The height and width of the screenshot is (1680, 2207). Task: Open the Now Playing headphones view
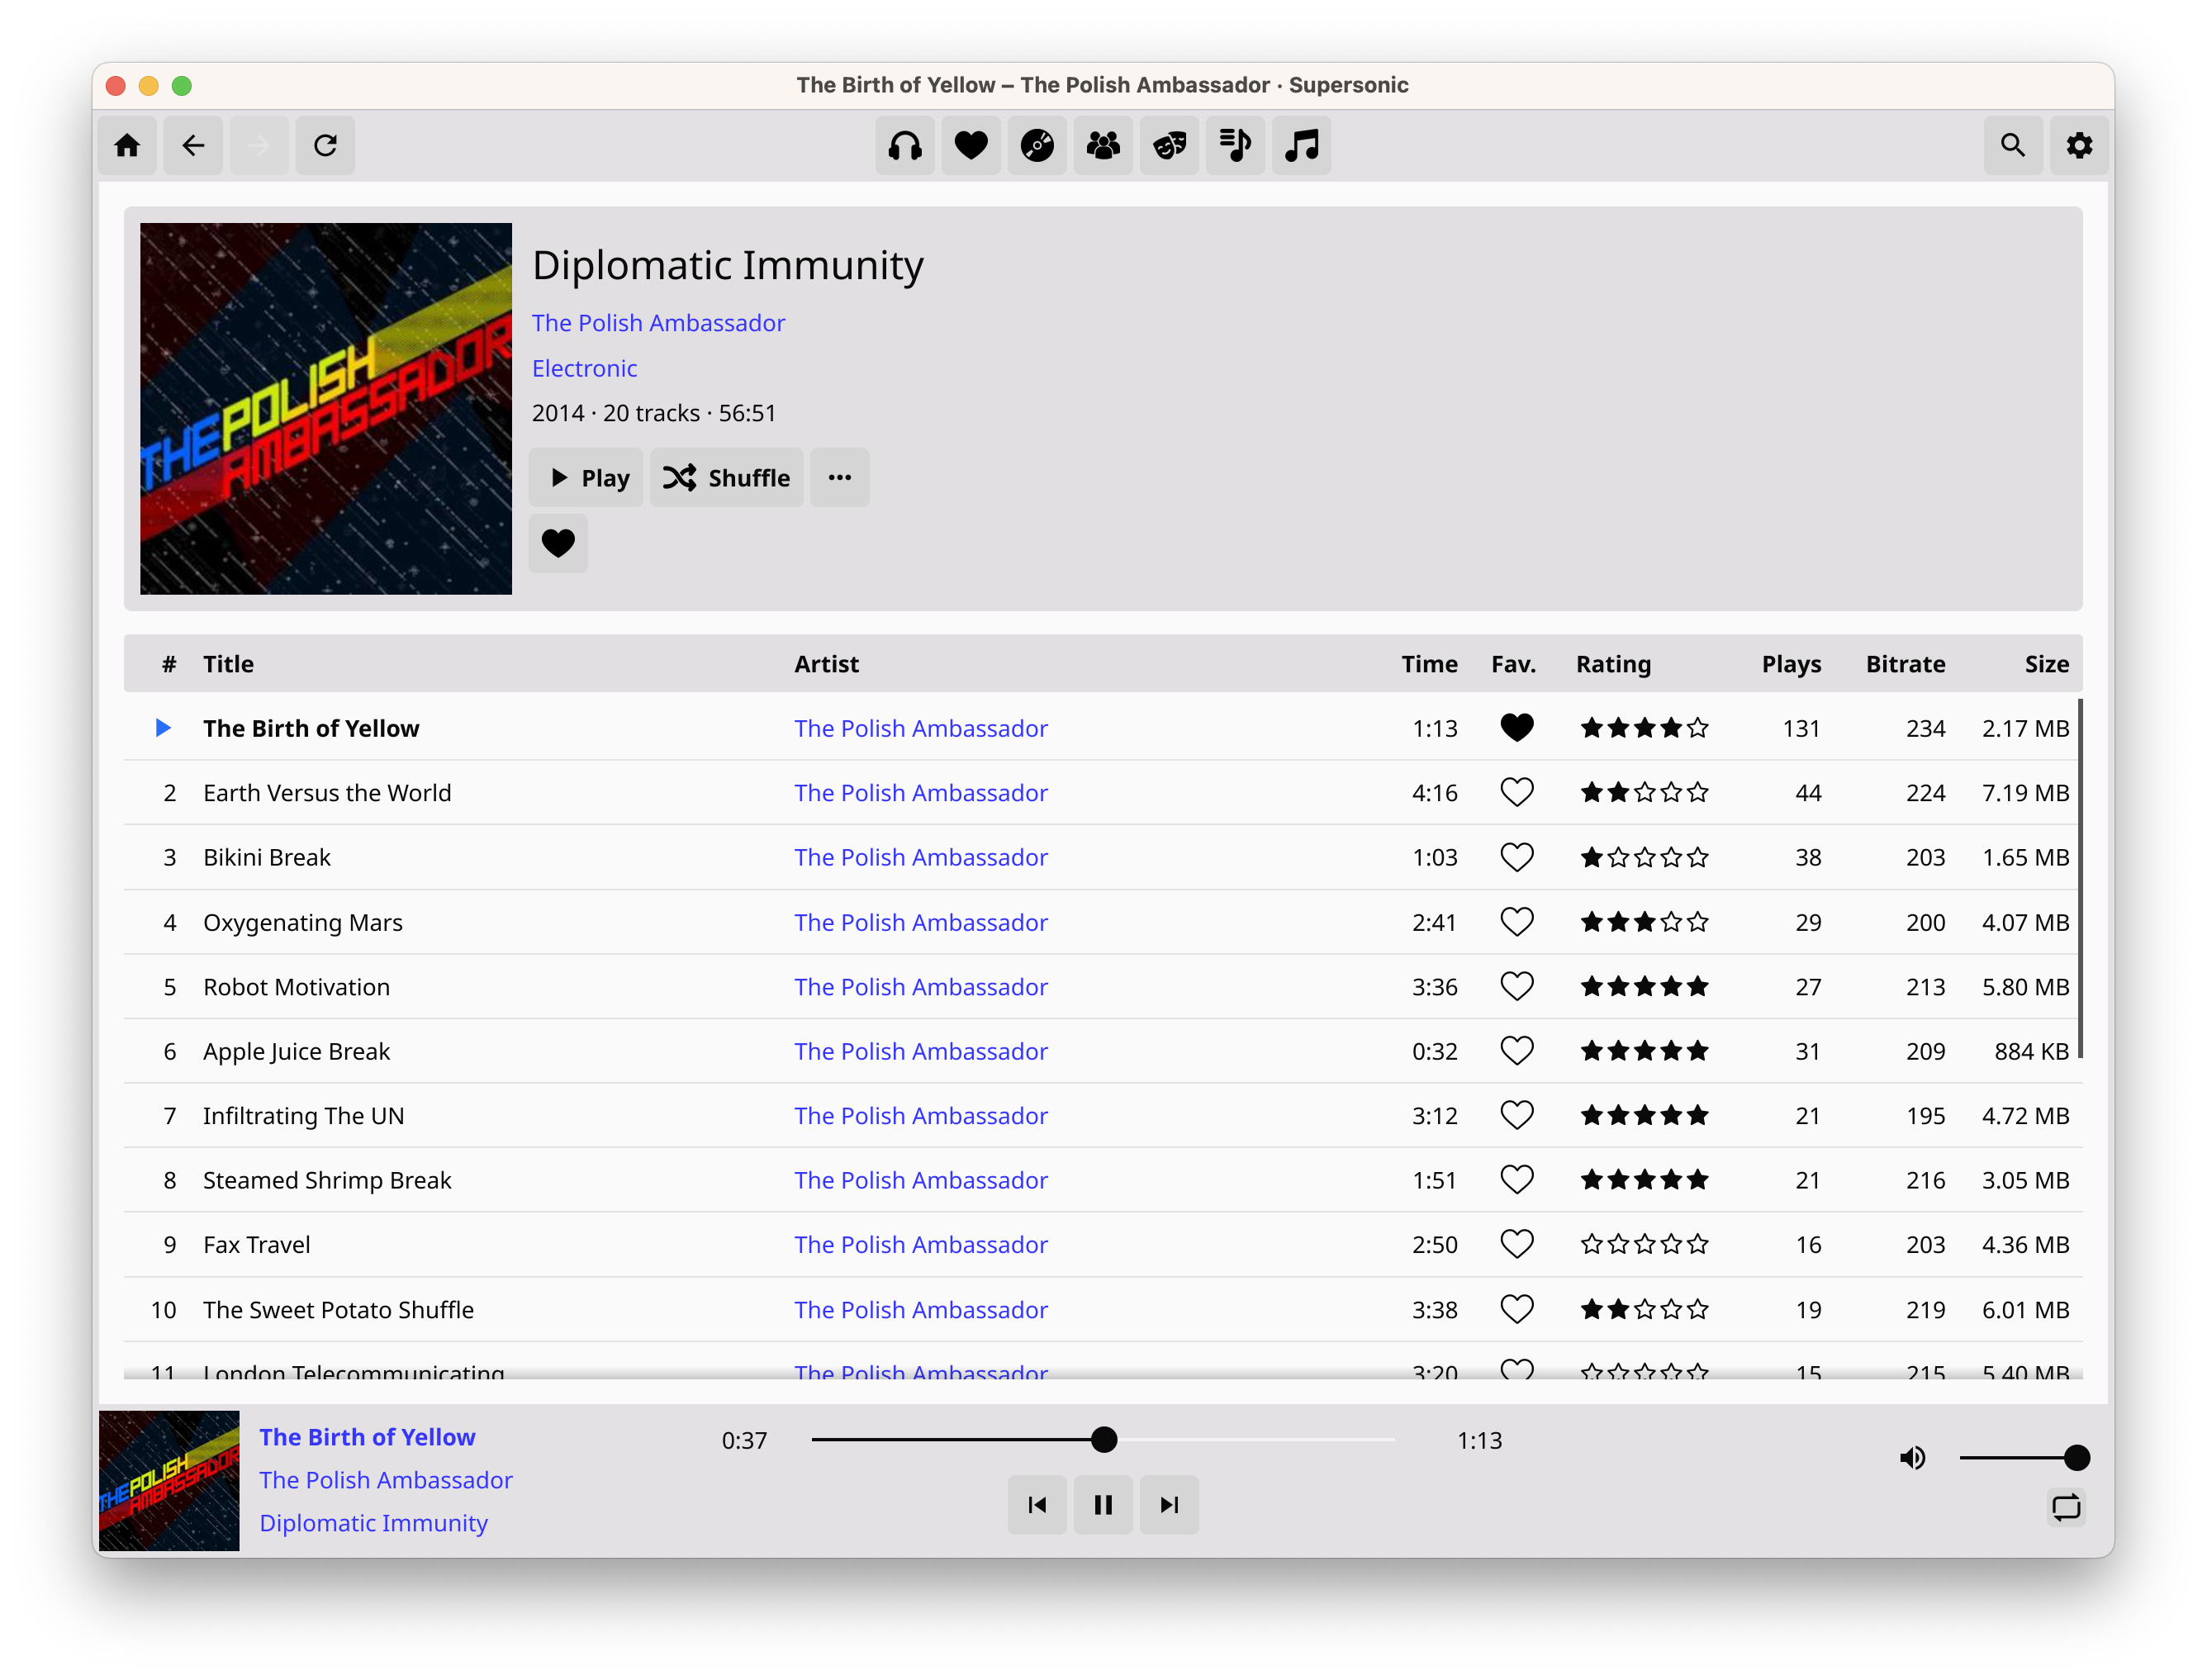[x=904, y=146]
